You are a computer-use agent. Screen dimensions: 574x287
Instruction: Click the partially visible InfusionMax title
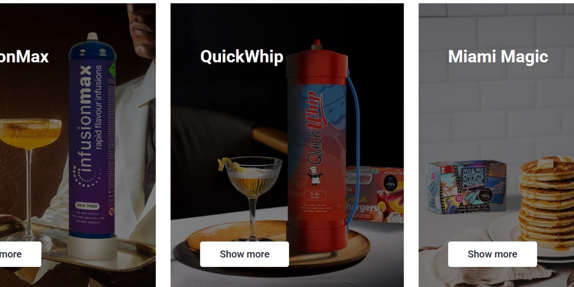tap(24, 56)
